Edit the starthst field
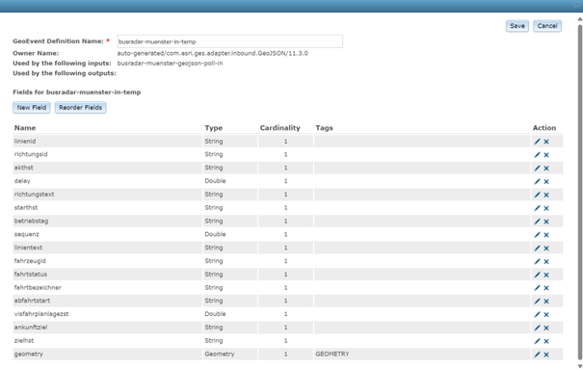Screen dimensions: 583x370 (x=537, y=208)
